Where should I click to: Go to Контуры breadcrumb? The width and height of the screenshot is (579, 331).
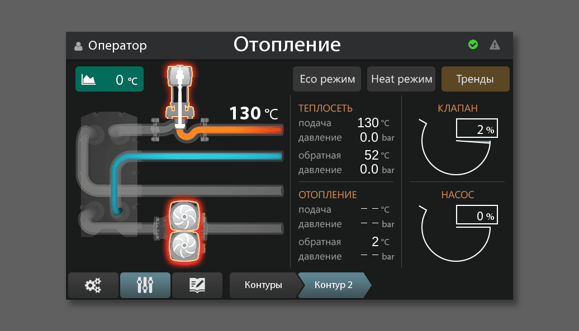263,285
